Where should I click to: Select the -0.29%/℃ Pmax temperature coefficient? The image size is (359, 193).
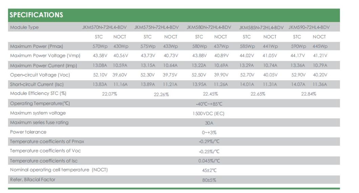[209, 142]
